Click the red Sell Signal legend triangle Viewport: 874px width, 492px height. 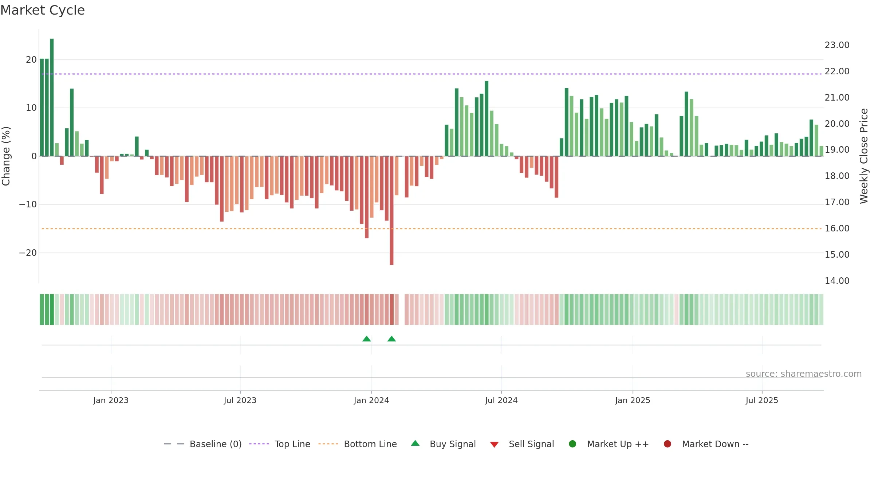pyautogui.click(x=494, y=444)
